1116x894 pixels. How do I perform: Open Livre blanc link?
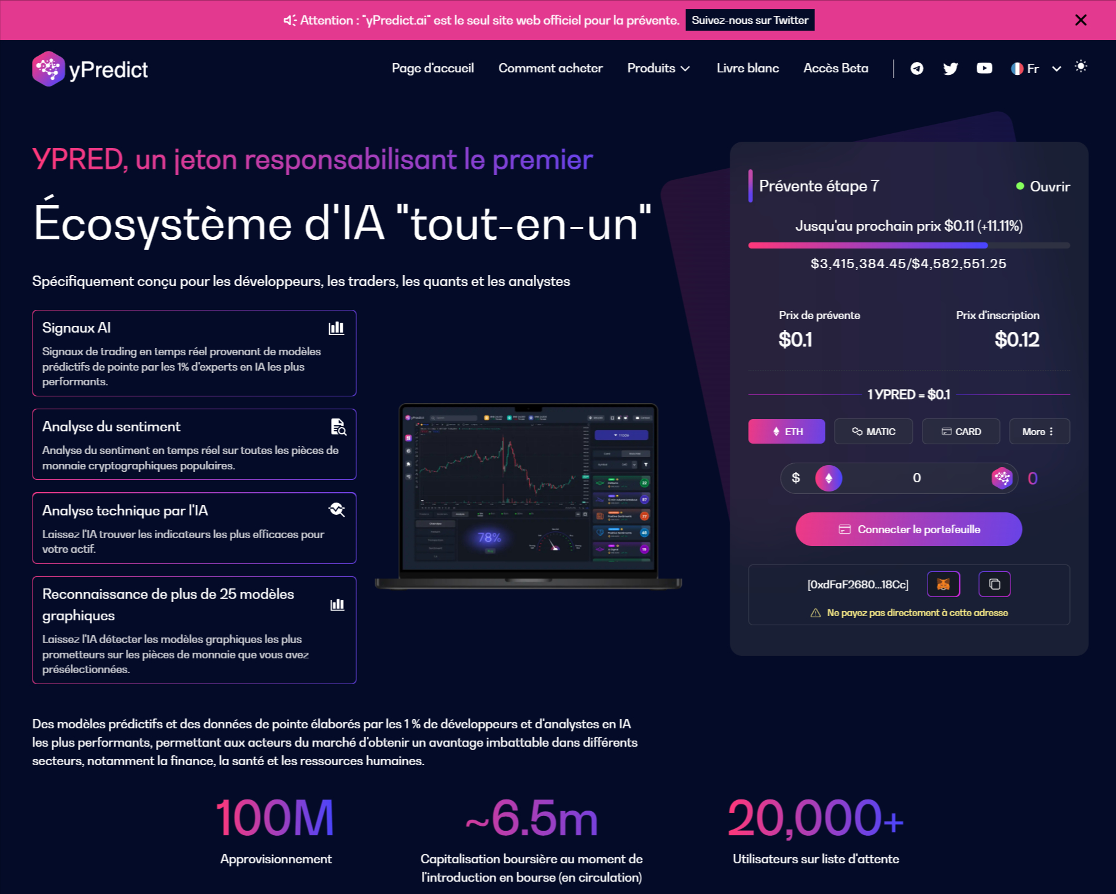(x=747, y=68)
